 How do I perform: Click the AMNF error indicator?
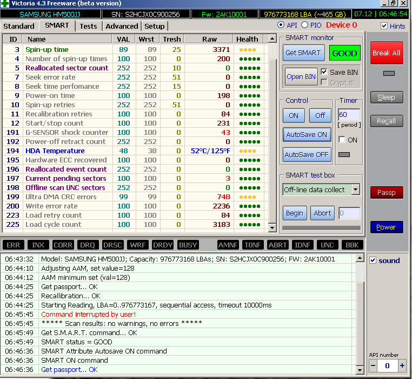point(228,245)
